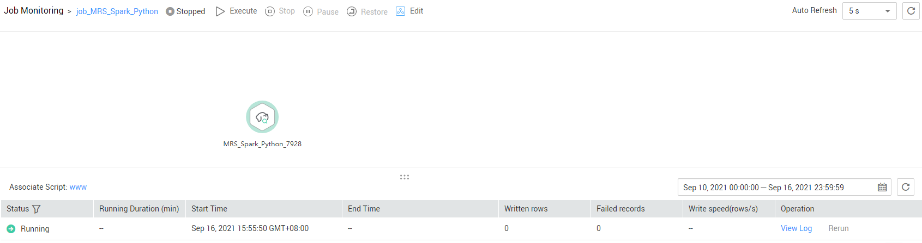Filter the Status column
Image resolution: width=922 pixels, height=243 pixels.
coord(37,209)
